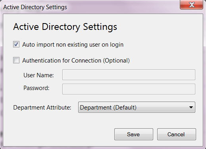Image resolution: width=206 pixels, height=149 pixels.
Task: Focus the Password input field
Action: [129, 89]
